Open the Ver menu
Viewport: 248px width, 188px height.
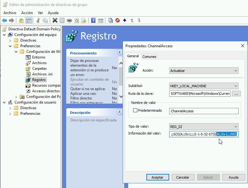coord(40,13)
